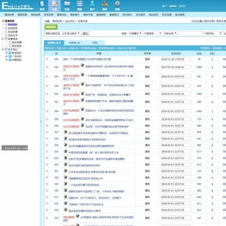Click title-image icon in row ID 532
226x226 pixels.
82,94
